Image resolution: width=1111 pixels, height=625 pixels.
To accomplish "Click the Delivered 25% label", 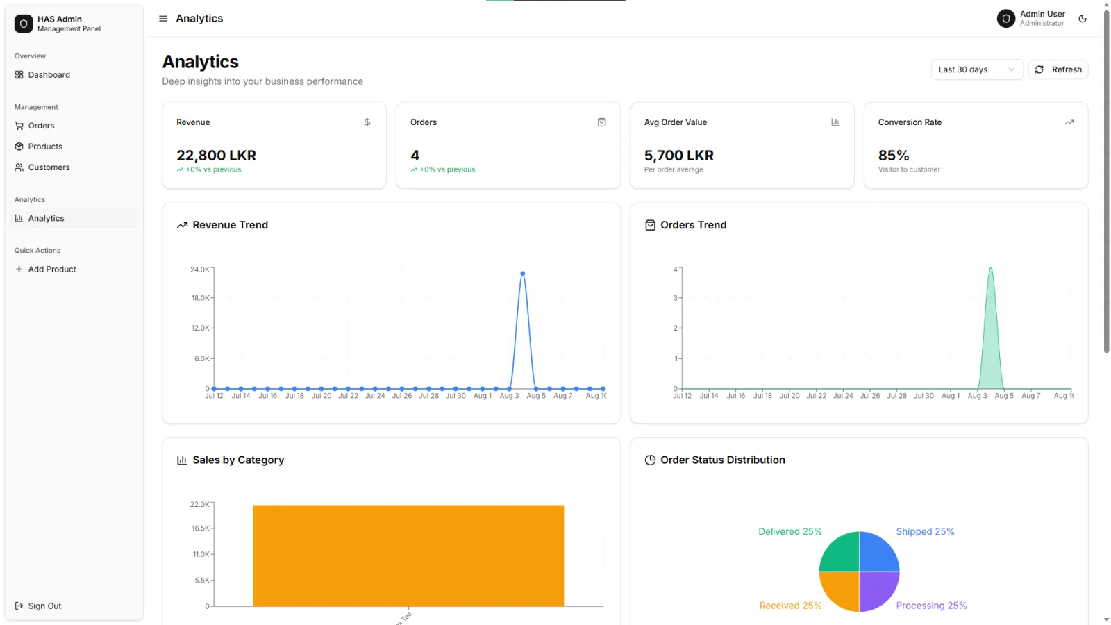I will (x=790, y=532).
